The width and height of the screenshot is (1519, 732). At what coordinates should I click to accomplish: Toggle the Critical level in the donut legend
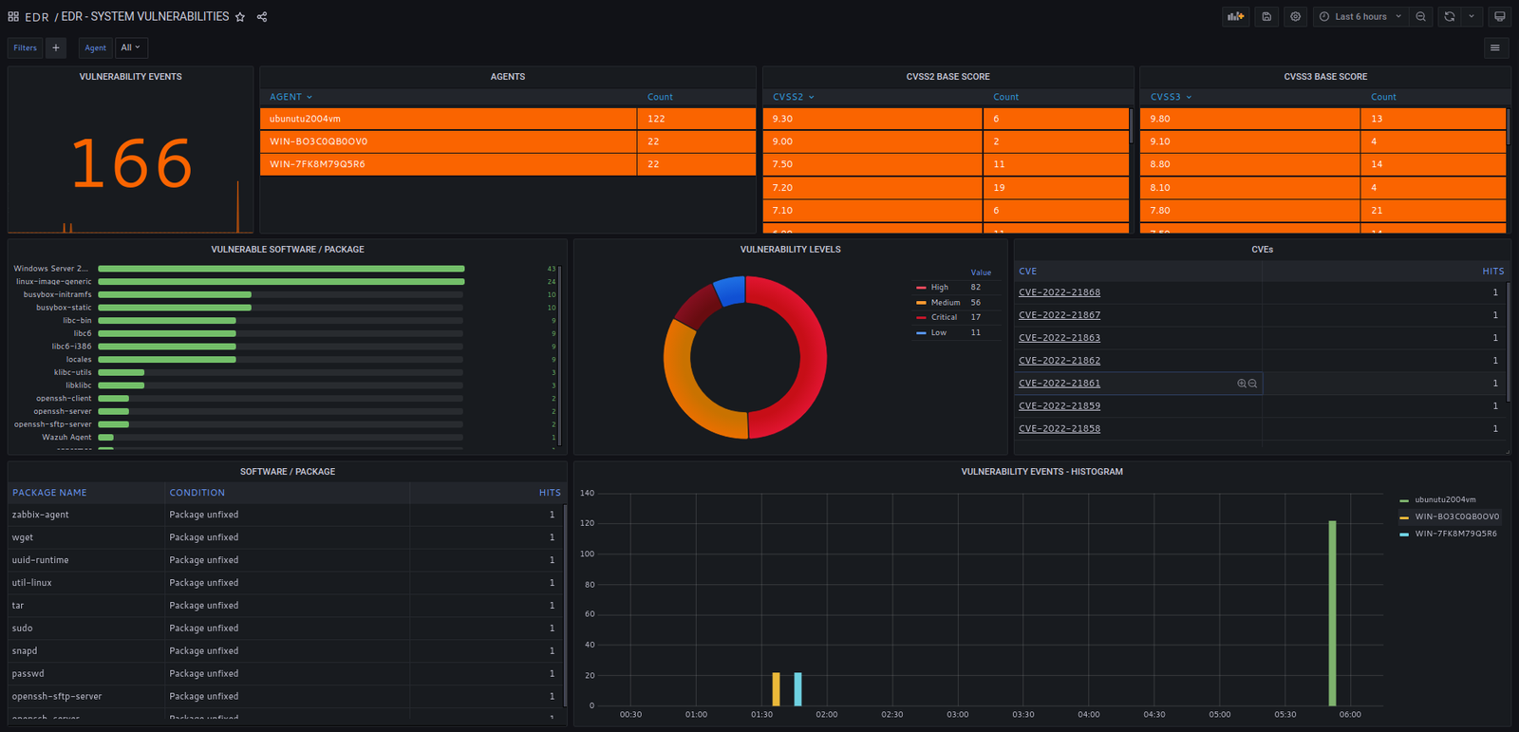[944, 317]
